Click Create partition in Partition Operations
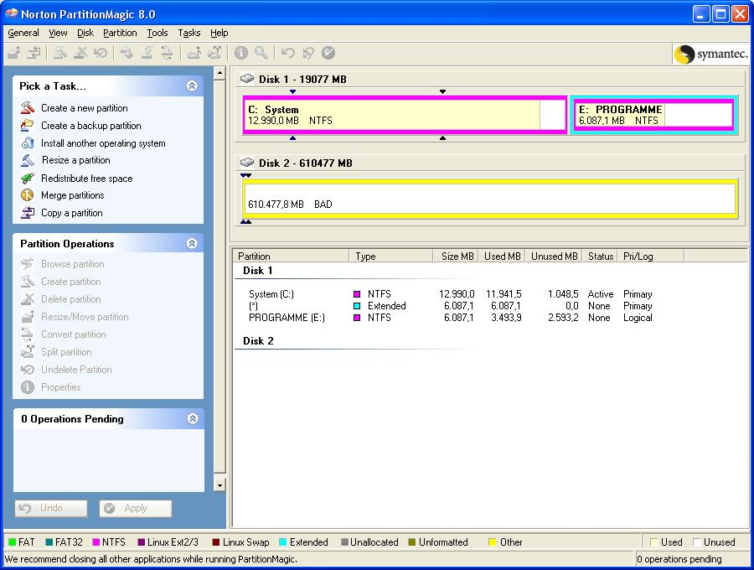The height and width of the screenshot is (570, 754). pyautogui.click(x=61, y=282)
